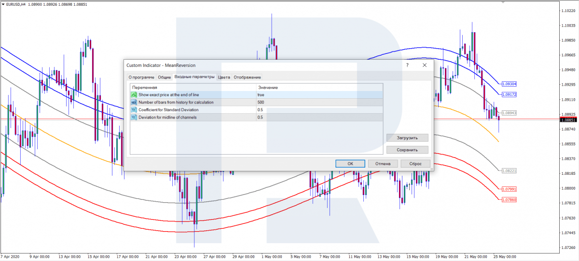
Task: Expand the EURUSD,H4 chart triangle menu
Action: (x=3, y=4)
